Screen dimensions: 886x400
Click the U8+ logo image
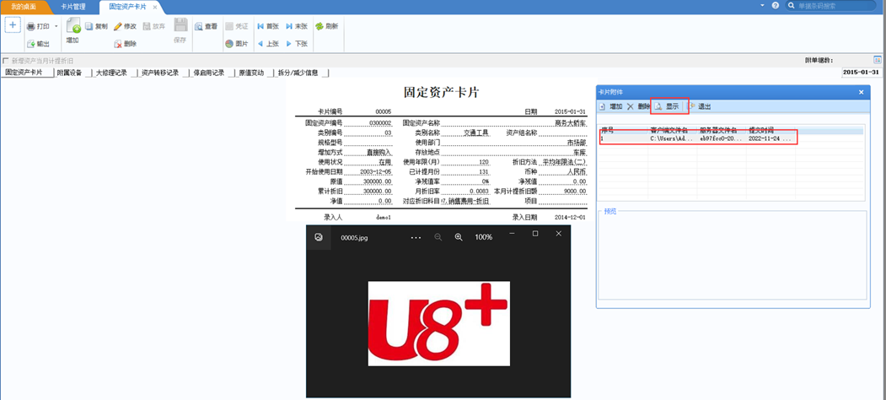coord(439,323)
